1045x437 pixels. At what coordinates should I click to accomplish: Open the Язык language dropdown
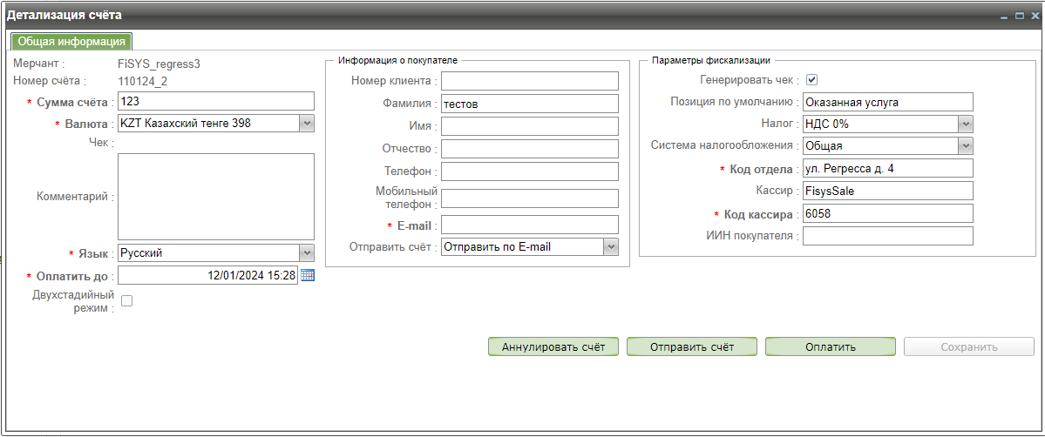click(x=306, y=253)
